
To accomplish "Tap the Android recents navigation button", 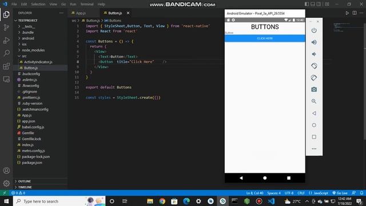I will click(289, 178).
